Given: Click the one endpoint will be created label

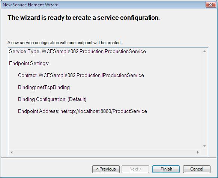Looking at the screenshot, I should [x=65, y=43].
